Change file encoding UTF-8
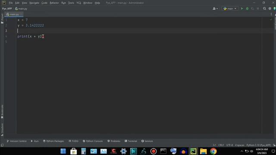The image size is (276, 155). pyautogui.click(x=229, y=145)
